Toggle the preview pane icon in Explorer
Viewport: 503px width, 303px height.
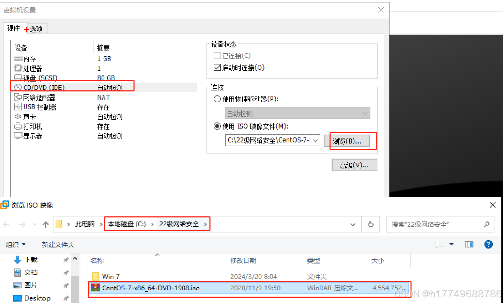pos(469,244)
